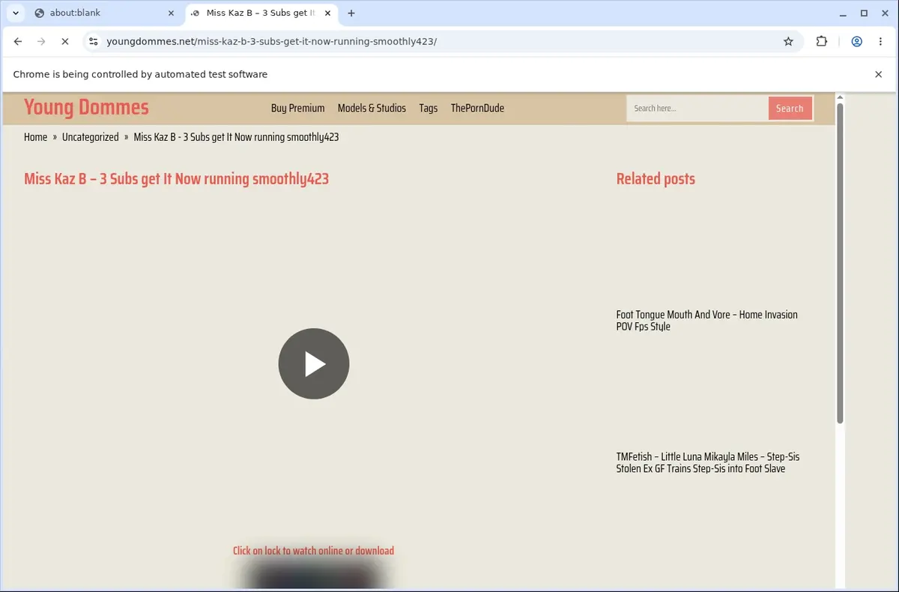Dismiss the automated test software infobar
The image size is (899, 592).
[878, 74]
